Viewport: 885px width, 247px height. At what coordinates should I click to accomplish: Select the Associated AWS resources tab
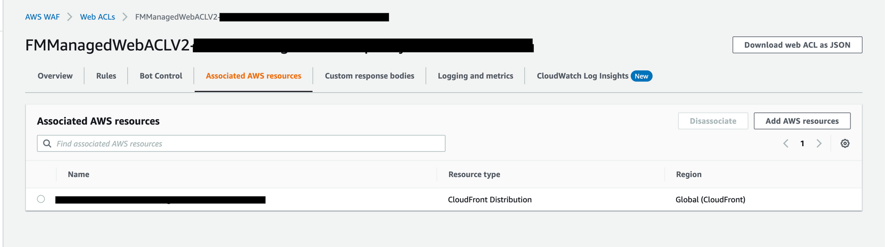pos(254,76)
